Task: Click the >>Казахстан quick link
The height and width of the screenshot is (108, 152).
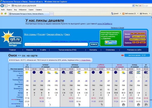Action: click(73, 41)
